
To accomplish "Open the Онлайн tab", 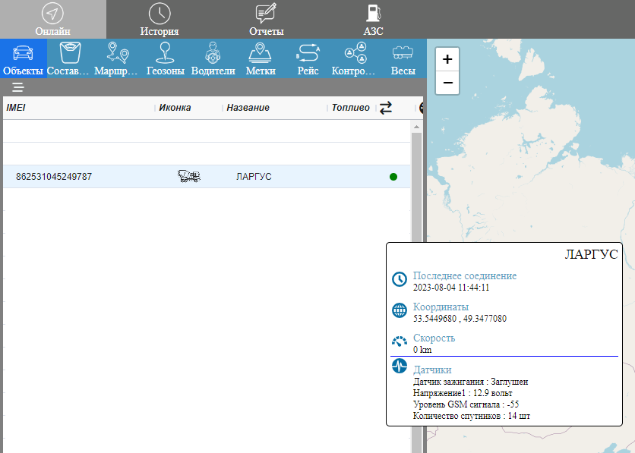I will 52,20.
